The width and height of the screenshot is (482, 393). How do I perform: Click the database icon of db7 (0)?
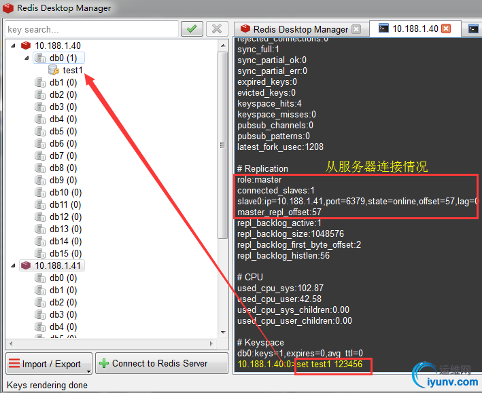[x=40, y=156]
